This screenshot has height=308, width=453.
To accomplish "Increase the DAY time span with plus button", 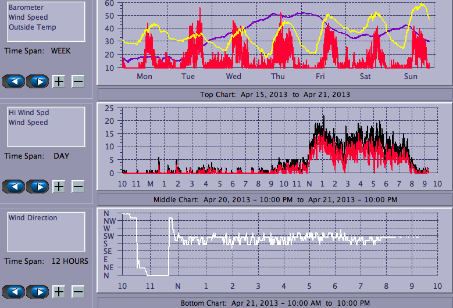I will point(59,187).
